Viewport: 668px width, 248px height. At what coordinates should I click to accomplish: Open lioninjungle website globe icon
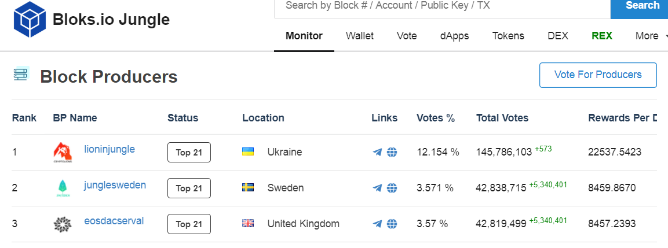[392, 153]
